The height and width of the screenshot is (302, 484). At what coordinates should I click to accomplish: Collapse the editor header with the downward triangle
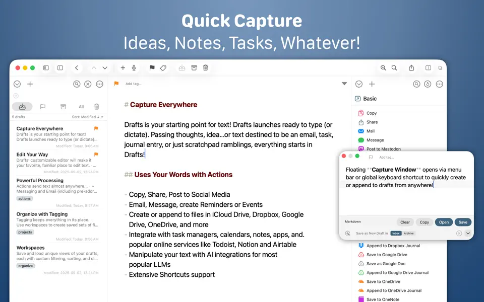[344, 84]
